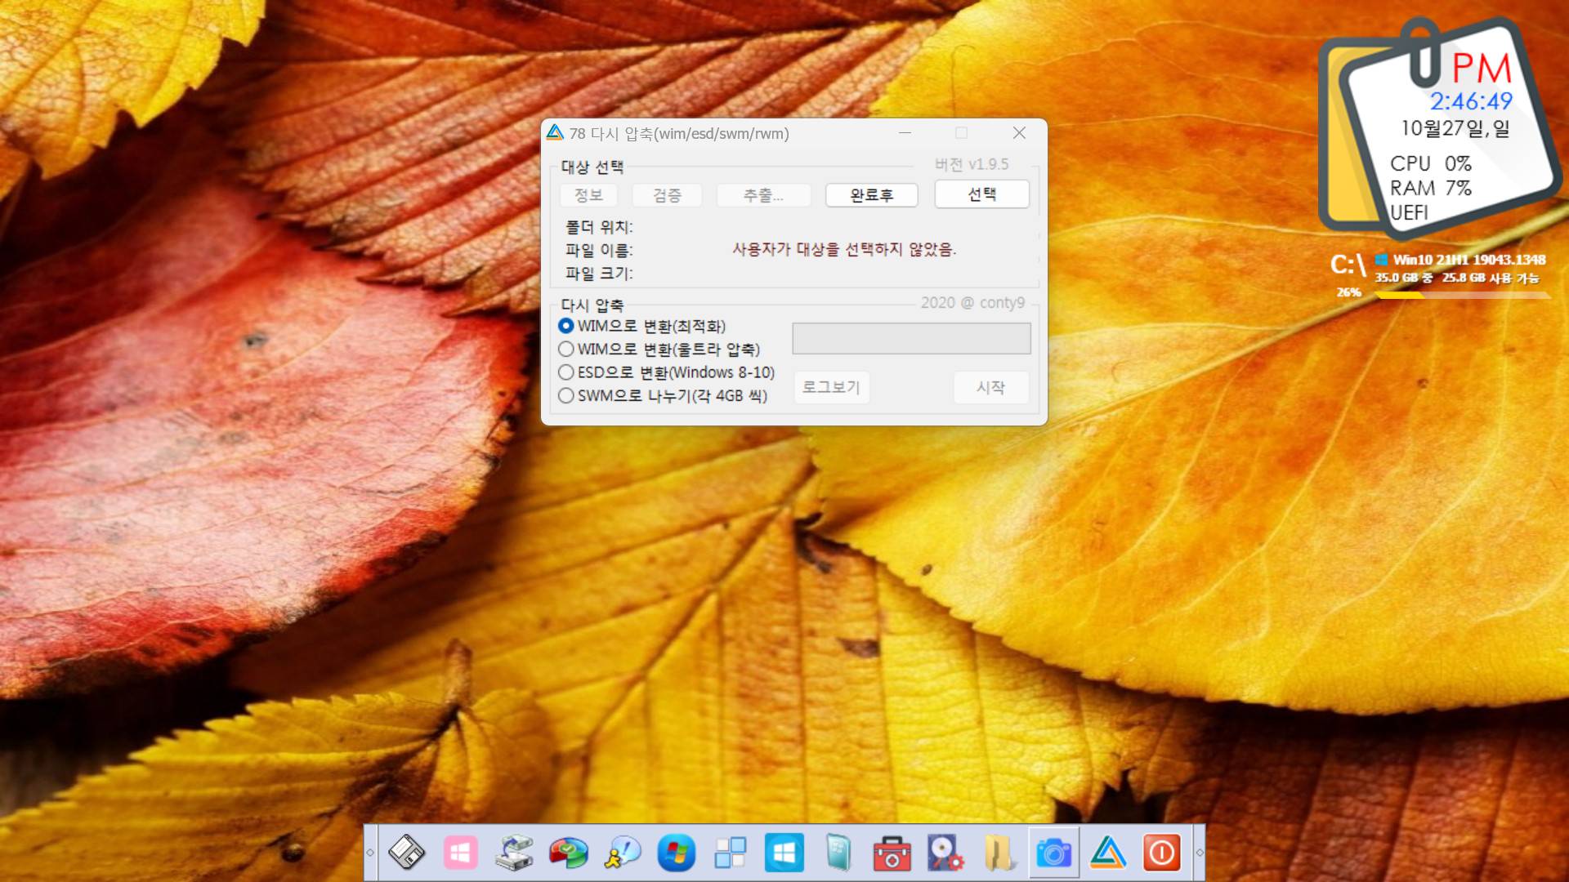1569x882 pixels.
Task: Click the C: drive usage bar
Action: (x=1463, y=296)
